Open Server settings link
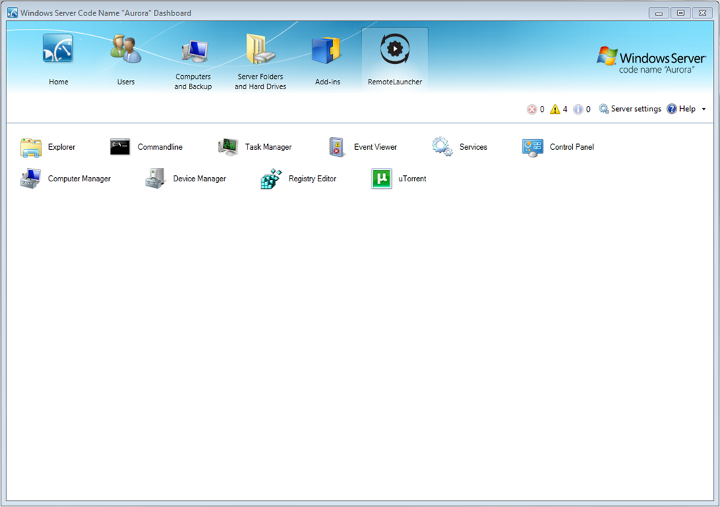The image size is (720, 507). (x=636, y=109)
